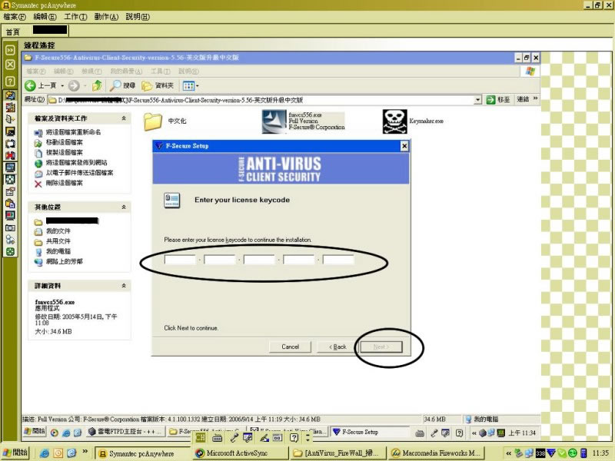Open pcAnywhere 說明(H) menu

(x=138, y=17)
